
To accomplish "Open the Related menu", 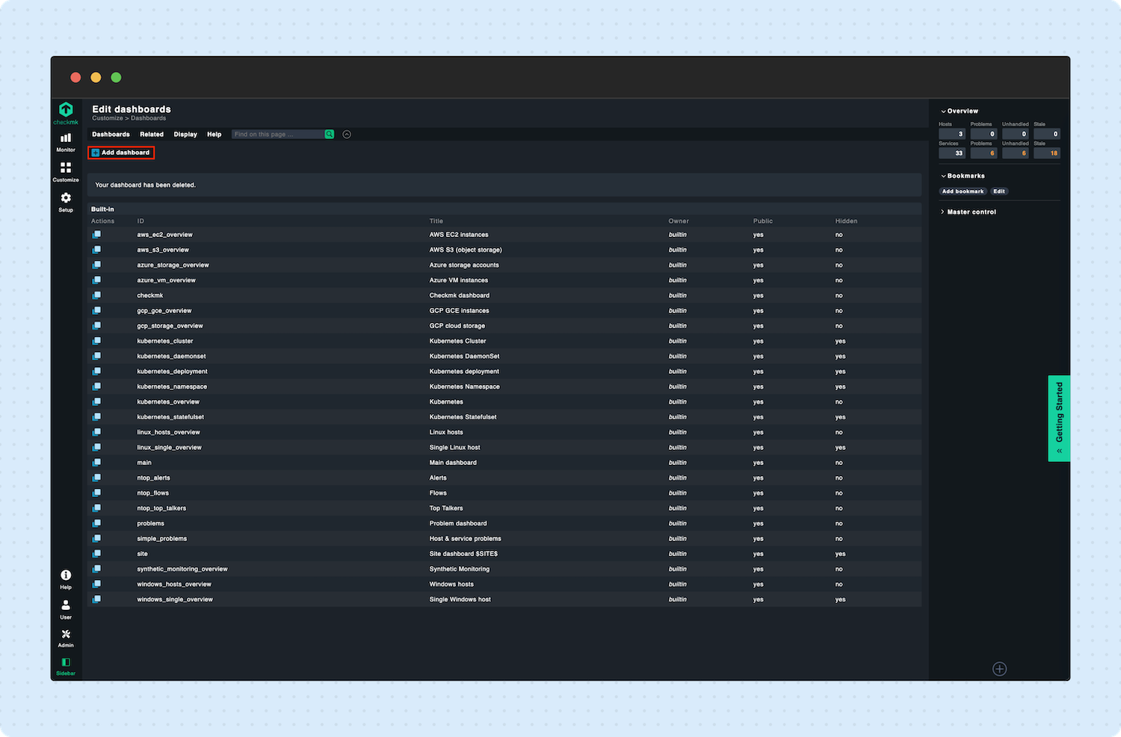I will [x=152, y=135].
